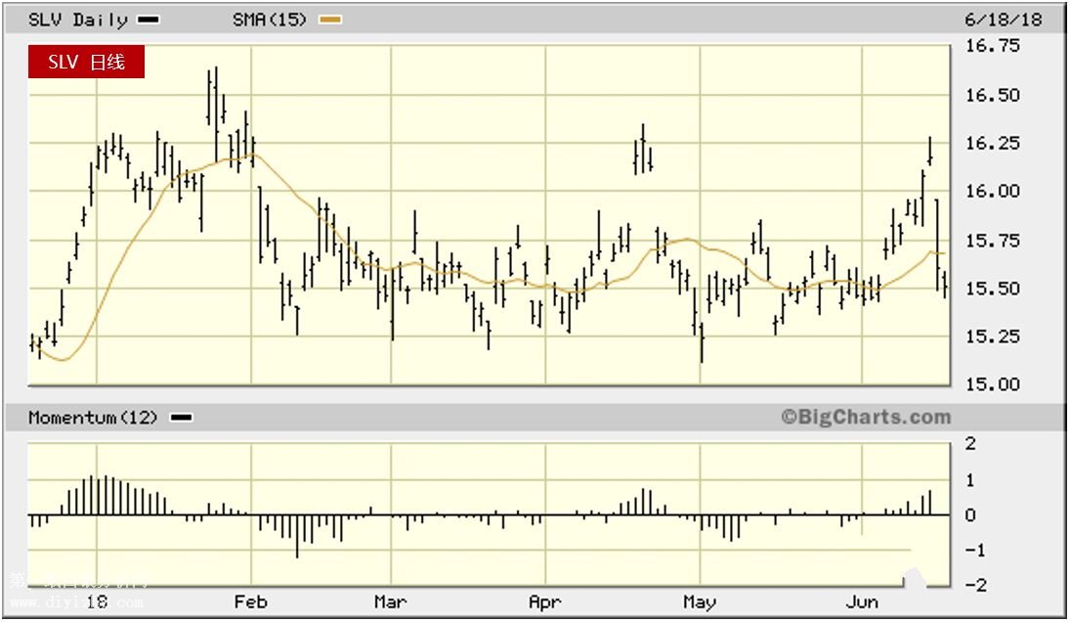Click the Mar label on time axis

390,601
